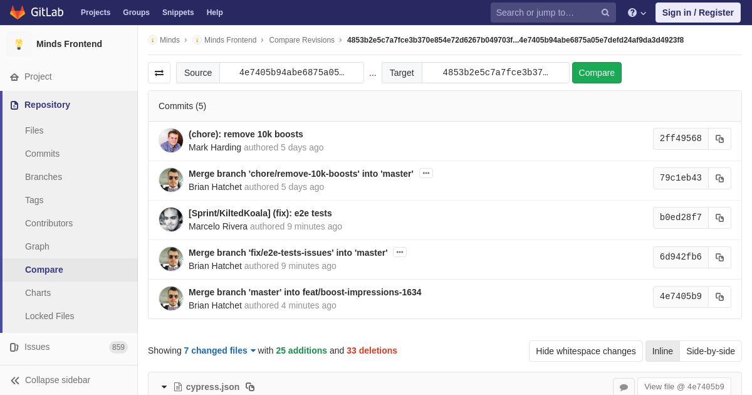Copy commit SHA 79c1eb43

719,179
